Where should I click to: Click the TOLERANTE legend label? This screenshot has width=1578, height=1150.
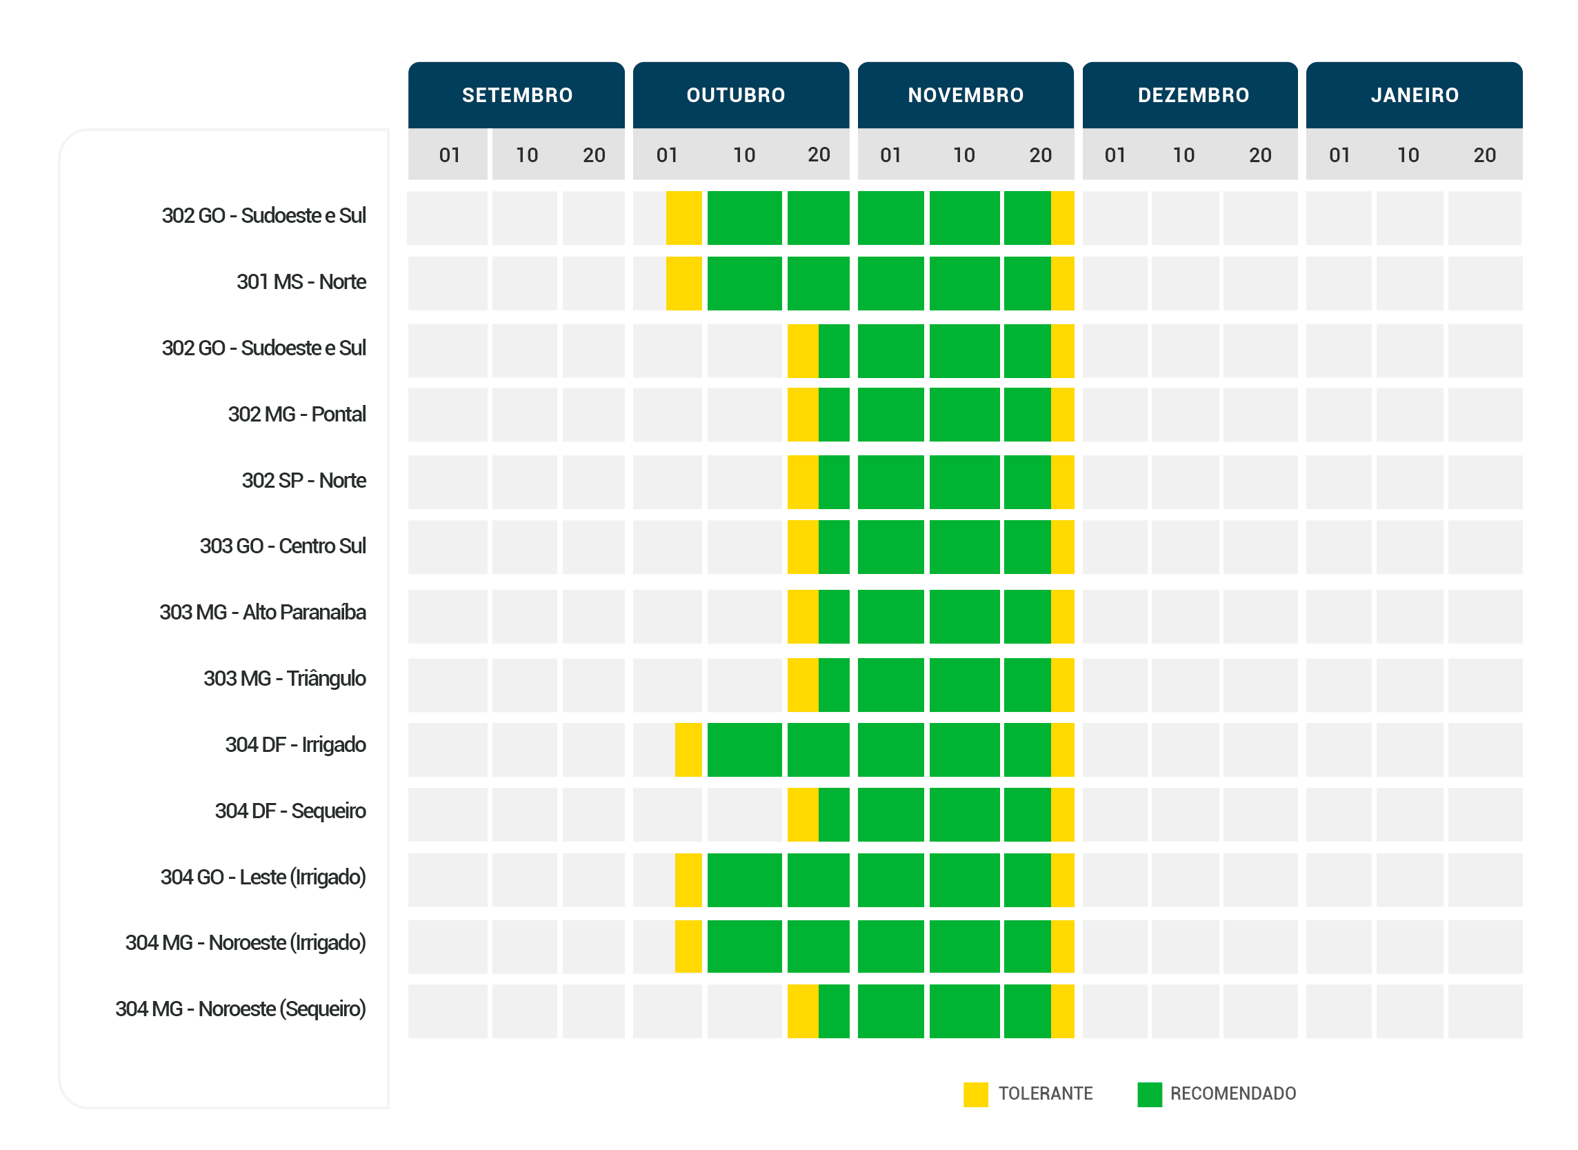coord(1045,1094)
